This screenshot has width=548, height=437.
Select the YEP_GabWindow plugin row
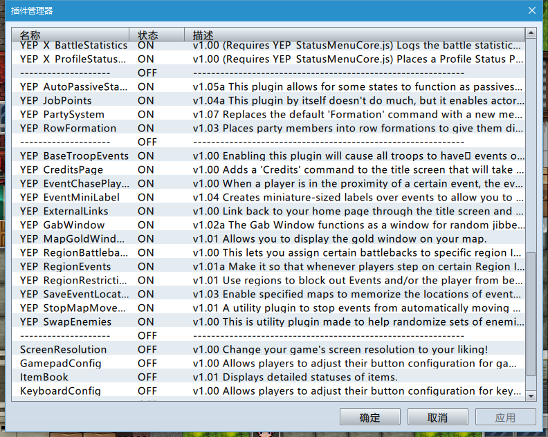pyautogui.click(x=268, y=225)
